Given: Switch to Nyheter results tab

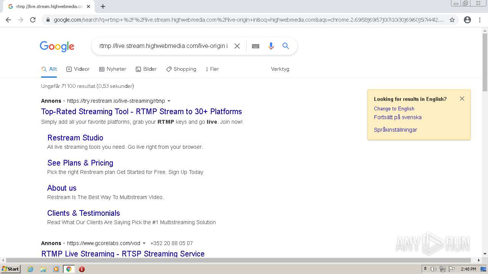Looking at the screenshot, I should (112, 69).
